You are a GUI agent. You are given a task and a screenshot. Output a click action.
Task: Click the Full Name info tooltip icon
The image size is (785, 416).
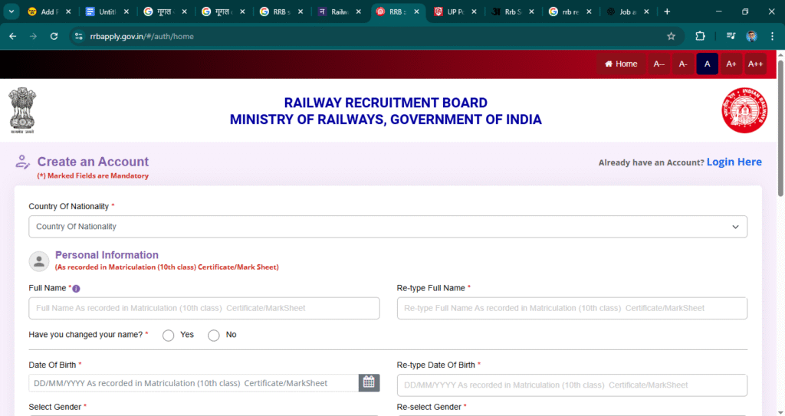point(76,289)
